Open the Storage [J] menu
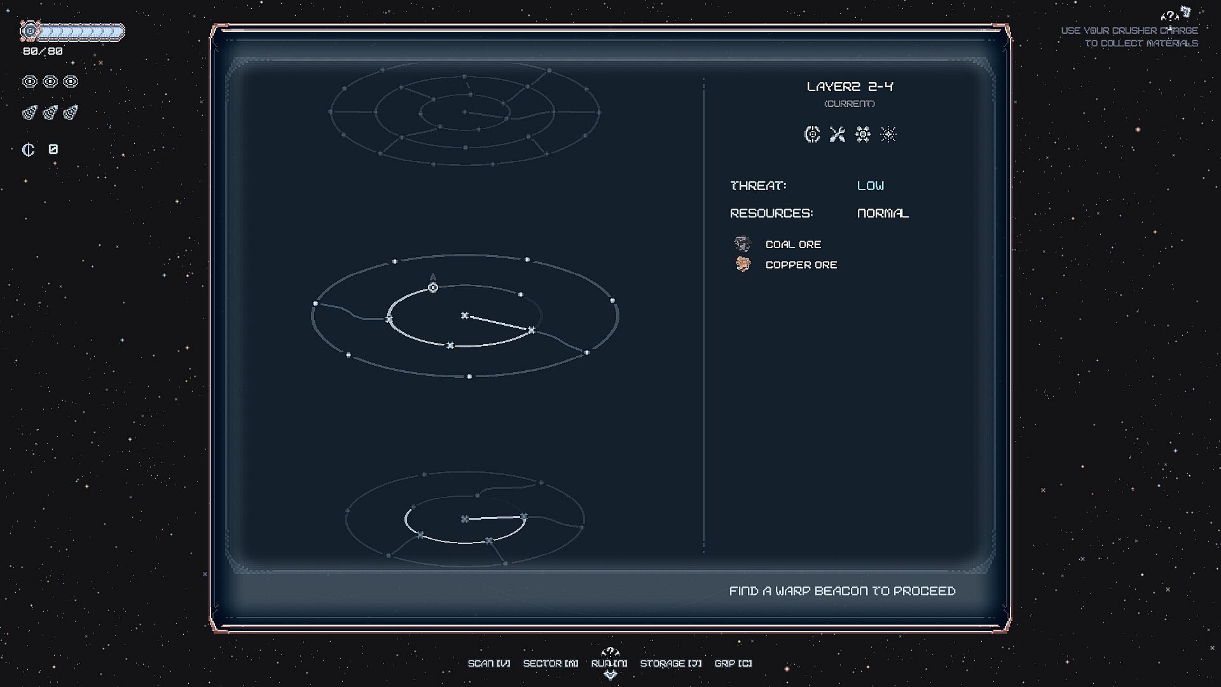The image size is (1221, 687). tap(670, 663)
